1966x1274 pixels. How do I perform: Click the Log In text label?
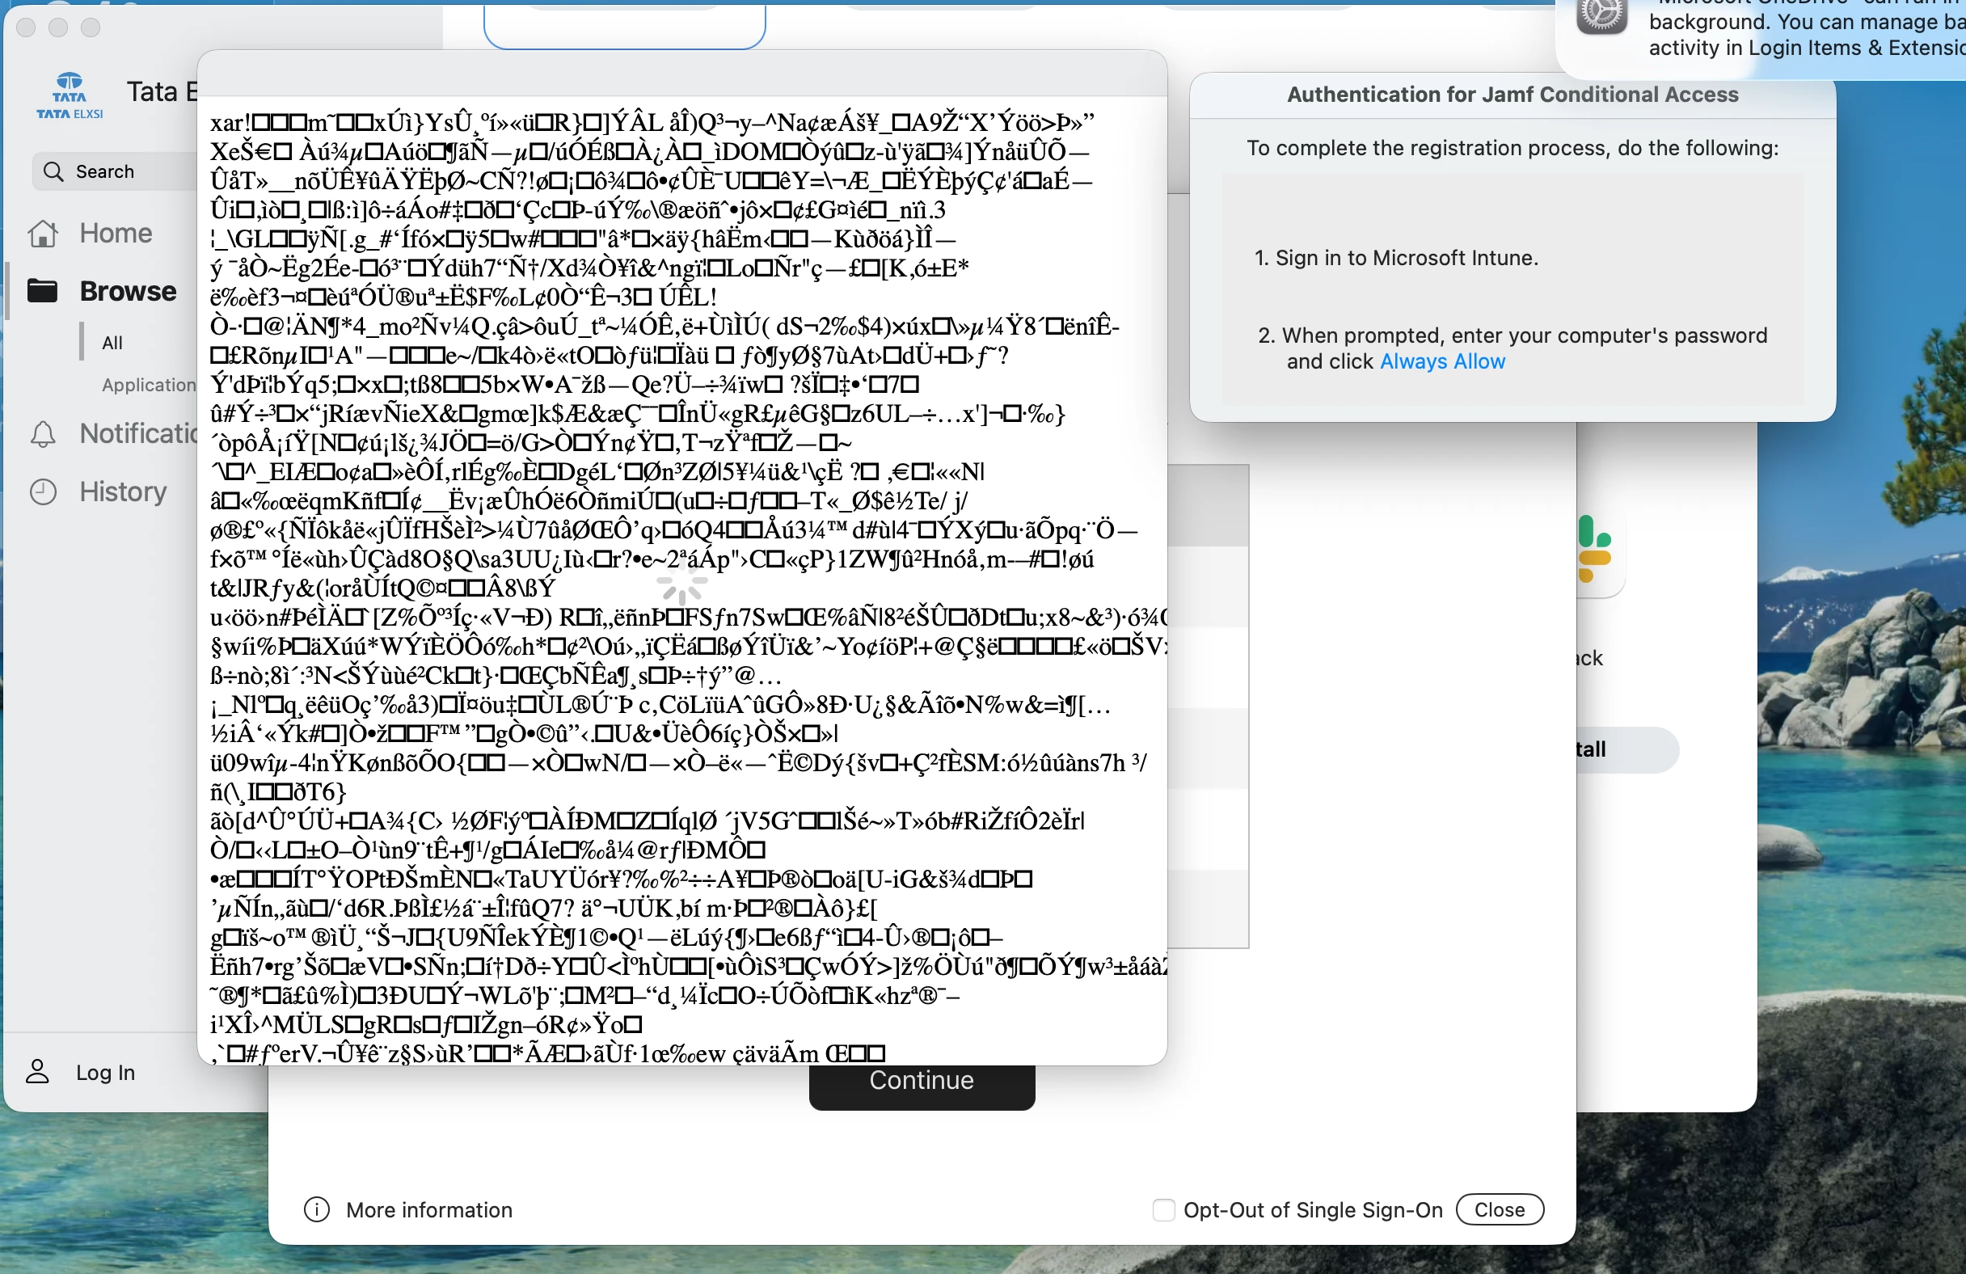[x=105, y=1073]
